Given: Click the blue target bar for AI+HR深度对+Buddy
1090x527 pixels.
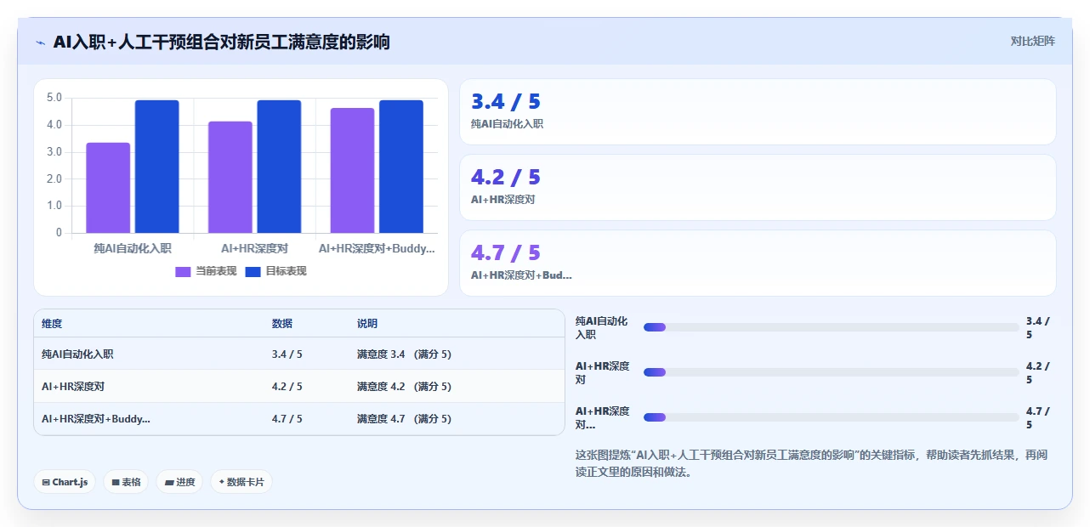Looking at the screenshot, I should 401,167.
